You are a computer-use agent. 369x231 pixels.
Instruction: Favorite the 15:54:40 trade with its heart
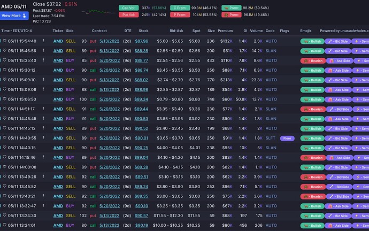(4, 41)
